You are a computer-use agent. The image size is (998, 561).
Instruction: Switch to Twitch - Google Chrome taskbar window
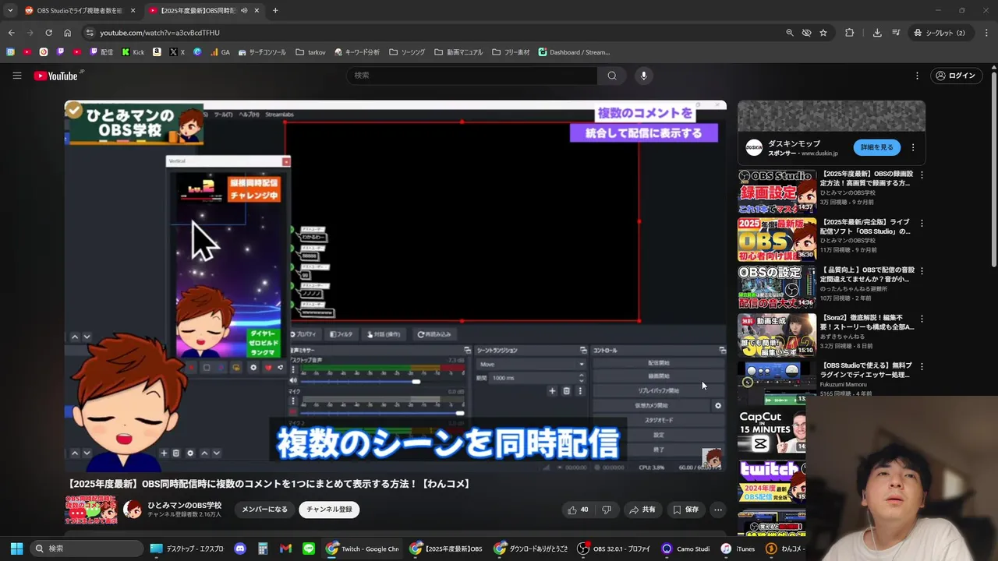[363, 549]
